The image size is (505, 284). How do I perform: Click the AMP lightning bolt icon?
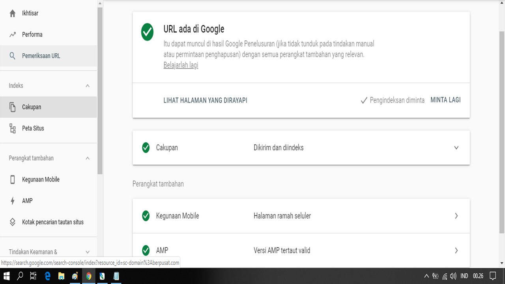(x=12, y=200)
